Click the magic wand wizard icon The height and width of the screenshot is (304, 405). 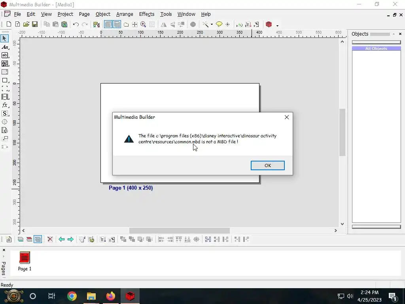[x=206, y=24]
